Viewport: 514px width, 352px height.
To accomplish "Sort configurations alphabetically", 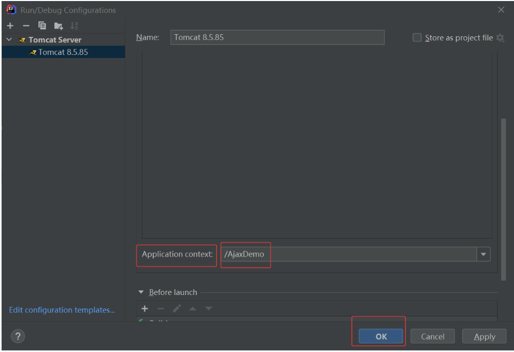I will 75,25.
